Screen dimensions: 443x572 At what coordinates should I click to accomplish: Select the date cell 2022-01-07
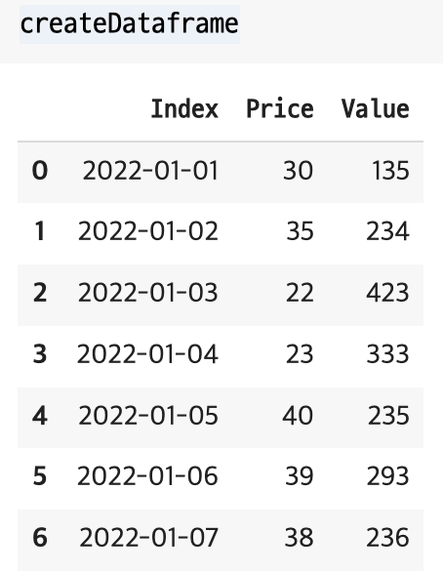point(148,538)
